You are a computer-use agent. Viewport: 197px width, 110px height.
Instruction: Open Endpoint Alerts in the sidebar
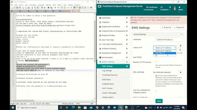click(108, 84)
